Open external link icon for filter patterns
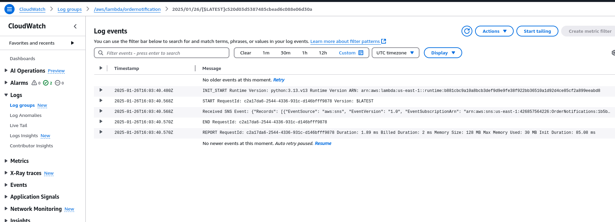The height and width of the screenshot is (222, 615). tap(384, 41)
